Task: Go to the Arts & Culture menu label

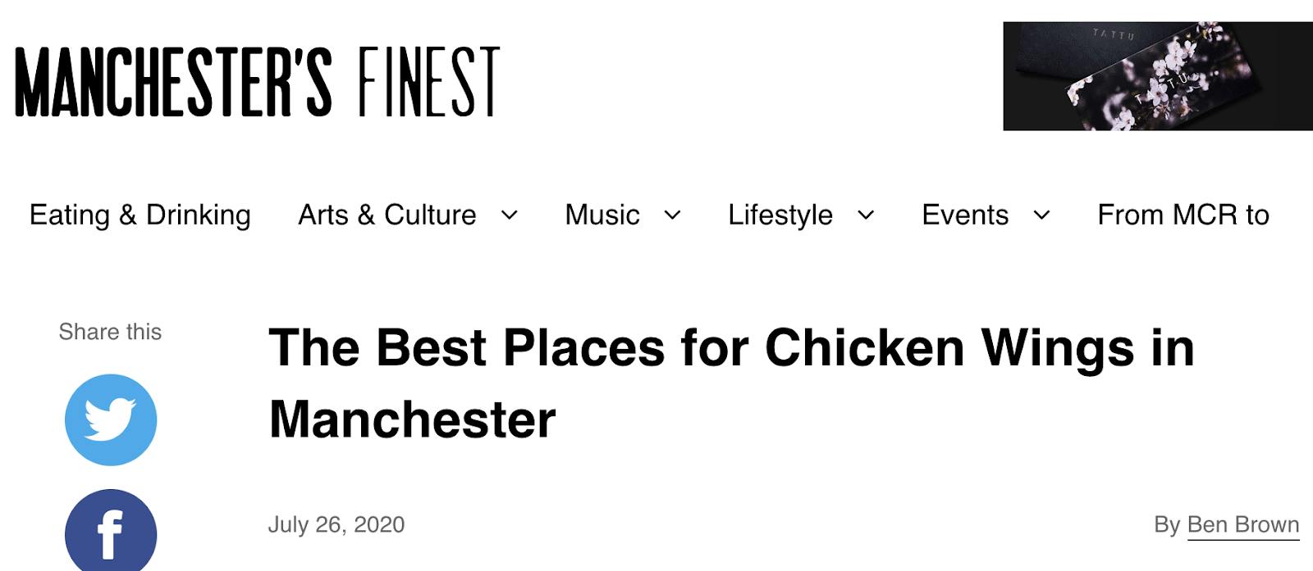Action: click(x=387, y=215)
